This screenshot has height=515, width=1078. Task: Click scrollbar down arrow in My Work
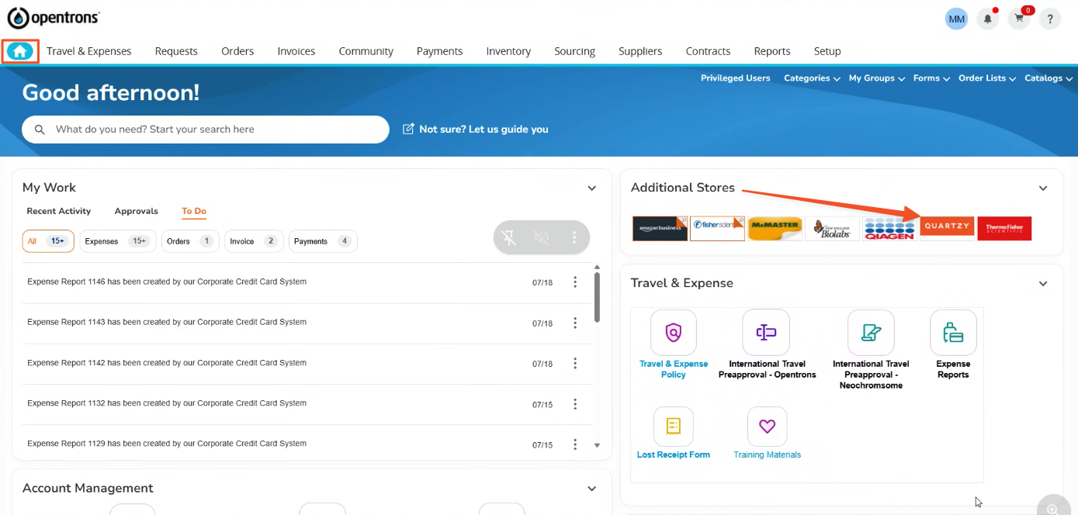click(597, 446)
